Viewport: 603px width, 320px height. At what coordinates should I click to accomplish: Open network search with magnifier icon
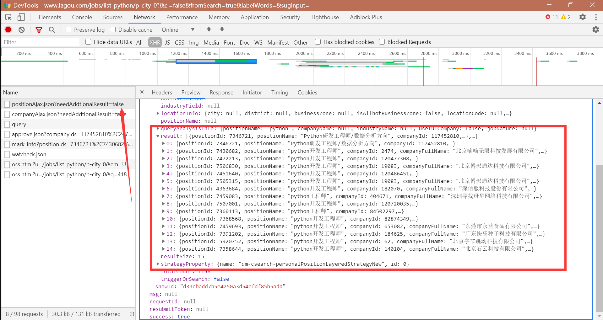tap(52, 30)
